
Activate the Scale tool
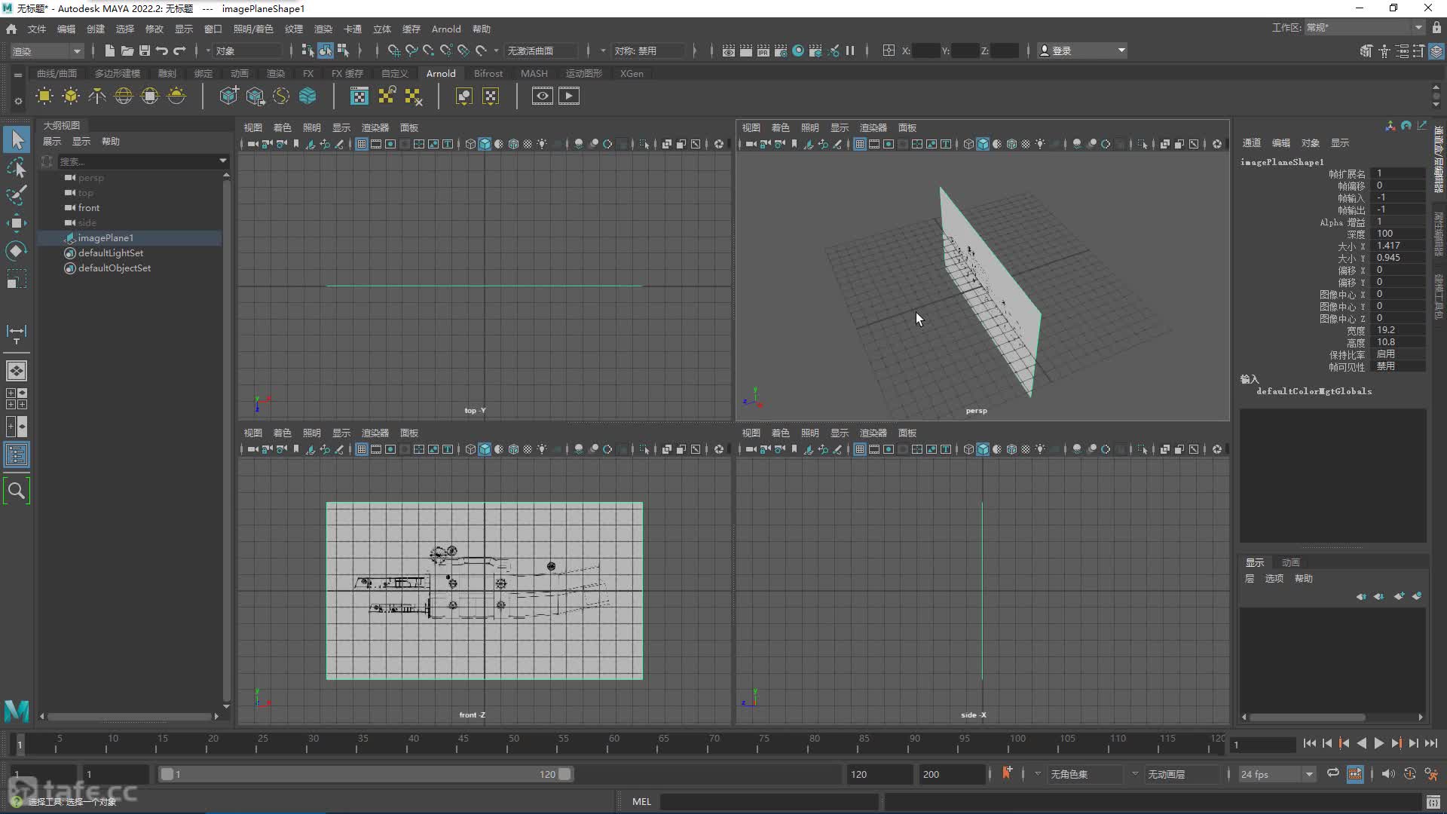pyautogui.click(x=17, y=279)
